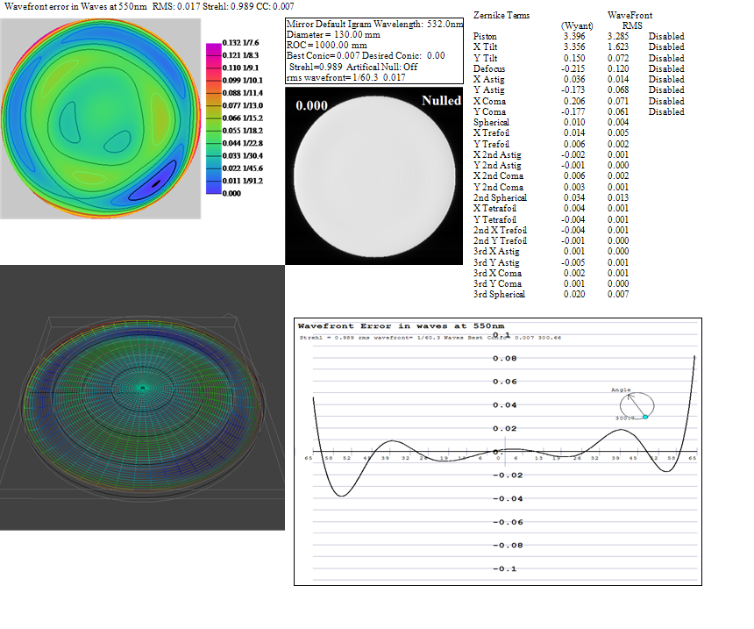Click legend value '0.121 1/8.3'
Viewport: 754px width, 629px height.
point(240,55)
